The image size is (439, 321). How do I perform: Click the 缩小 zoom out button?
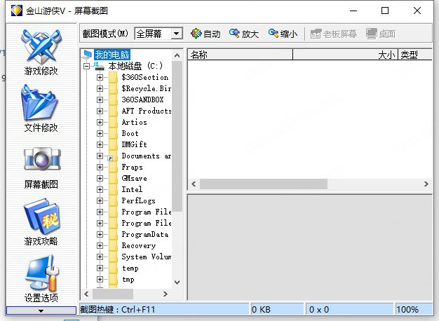[283, 34]
